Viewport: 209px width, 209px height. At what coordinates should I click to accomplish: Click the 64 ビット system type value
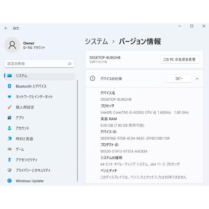140,164
